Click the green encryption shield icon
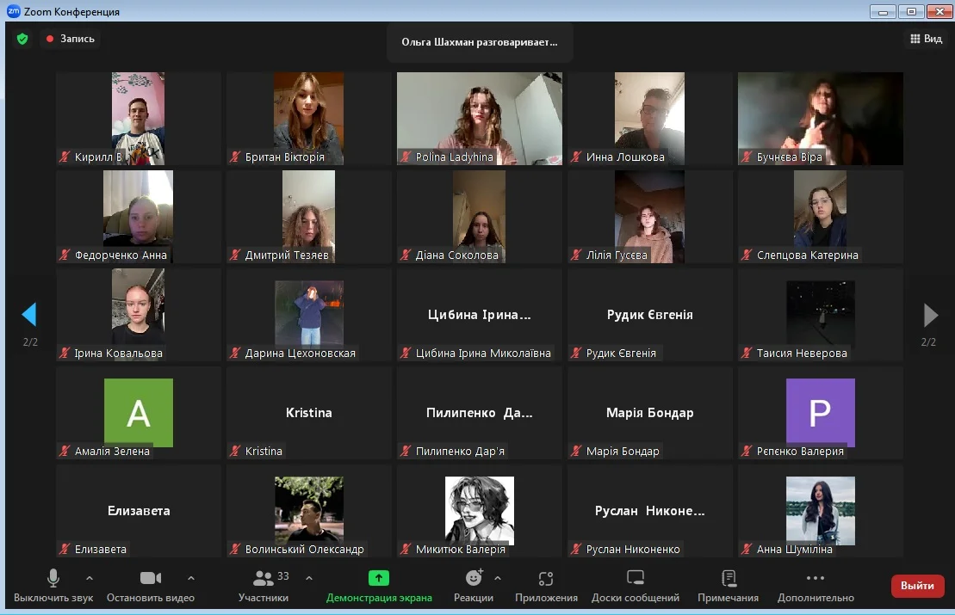 [x=22, y=39]
